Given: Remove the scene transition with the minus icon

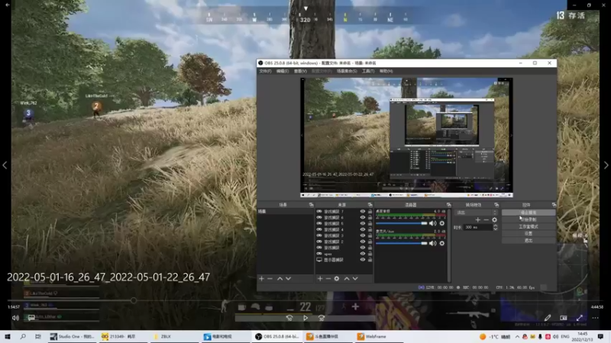Looking at the screenshot, I should [x=486, y=220].
